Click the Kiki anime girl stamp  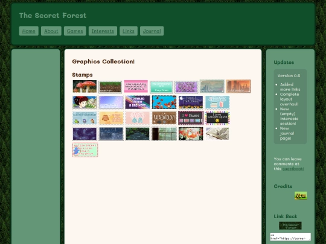(85, 102)
